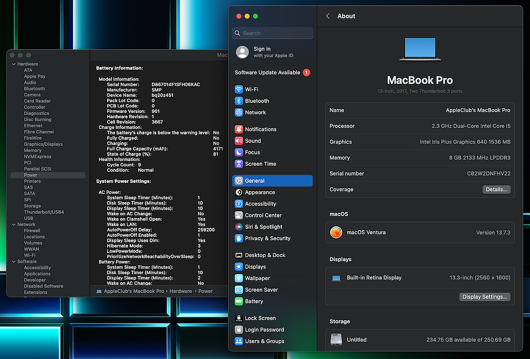Click the Cycle Count value 9
This screenshot has height=359, width=530.
click(140, 165)
